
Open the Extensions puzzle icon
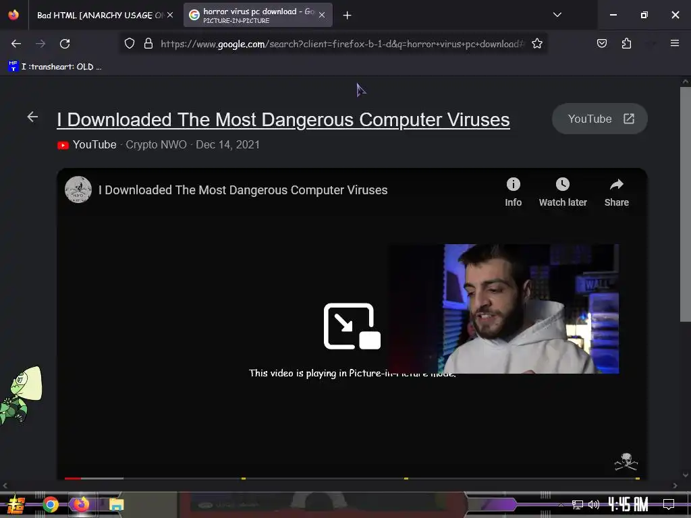(x=626, y=44)
